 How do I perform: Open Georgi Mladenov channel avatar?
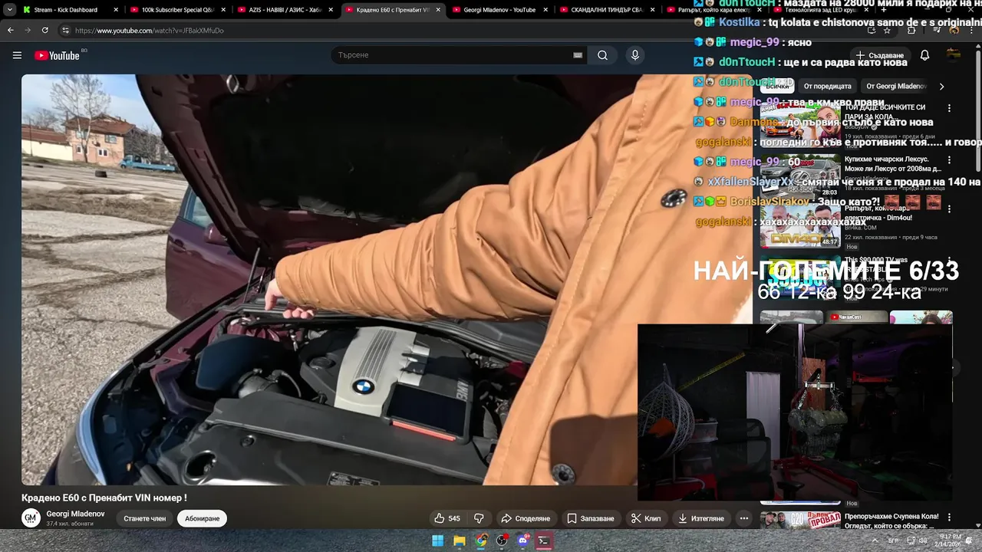31,518
